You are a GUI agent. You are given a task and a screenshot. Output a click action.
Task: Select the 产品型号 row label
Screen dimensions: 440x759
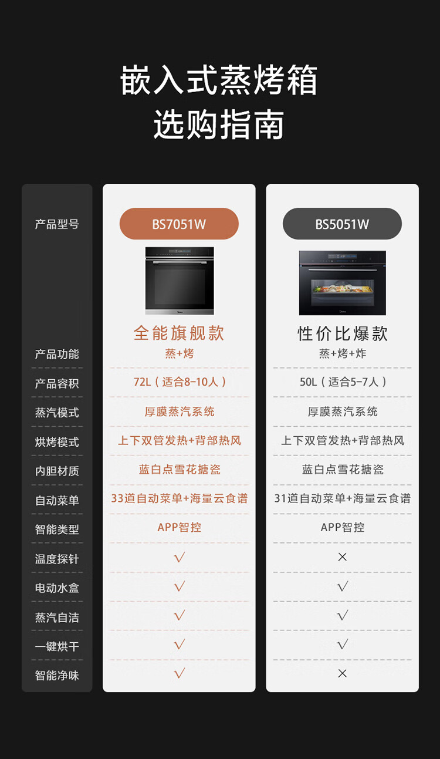[57, 224]
